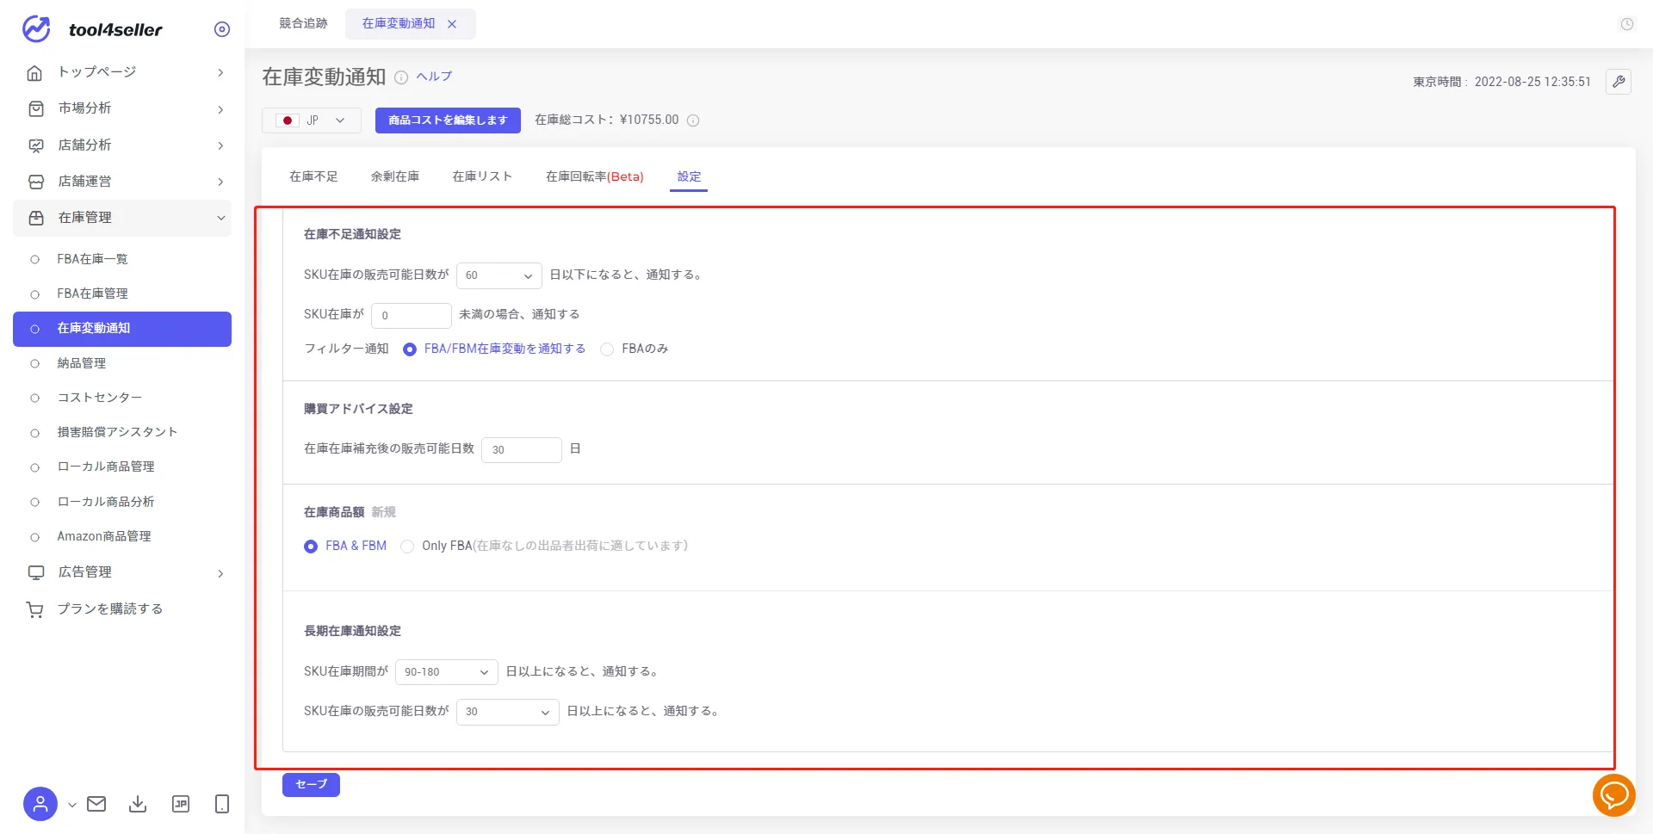The height and width of the screenshot is (834, 1653).
Task: Collapse sidebar using the circle target icon
Action: coord(222,29)
